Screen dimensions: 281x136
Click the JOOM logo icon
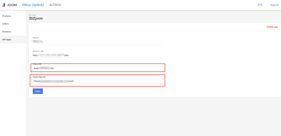pyautogui.click(x=4, y=5)
